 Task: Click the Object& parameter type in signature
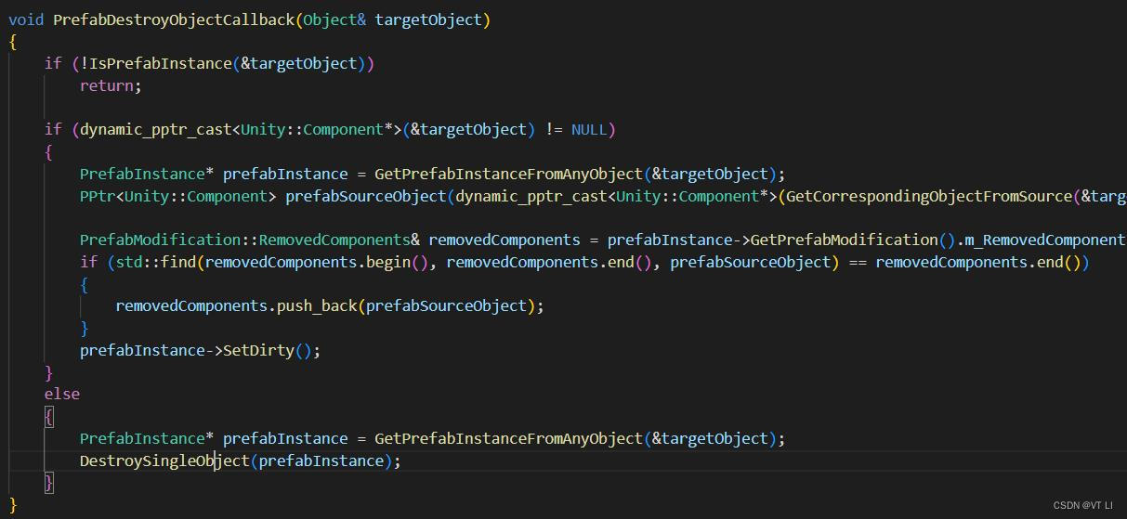tap(334, 19)
